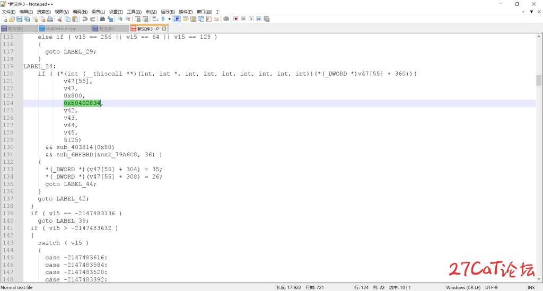Open the 搜索(S) menu
Image resolution: width=543 pixels, height=291 pixels.
point(44,12)
